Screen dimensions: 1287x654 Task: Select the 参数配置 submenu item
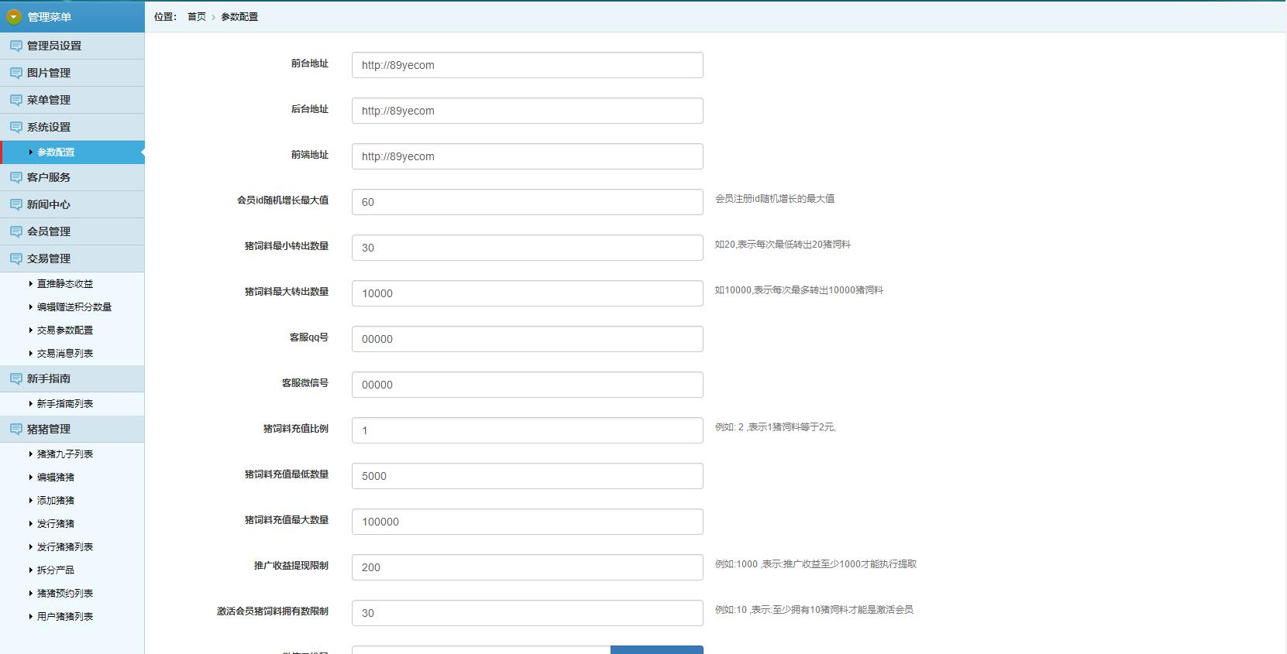coord(72,152)
